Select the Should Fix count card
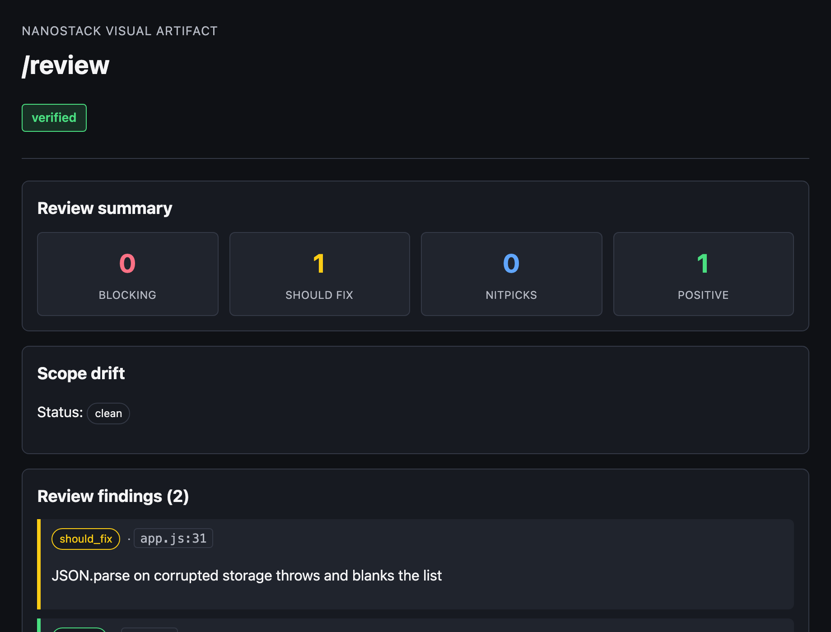The width and height of the screenshot is (831, 632). coord(320,274)
